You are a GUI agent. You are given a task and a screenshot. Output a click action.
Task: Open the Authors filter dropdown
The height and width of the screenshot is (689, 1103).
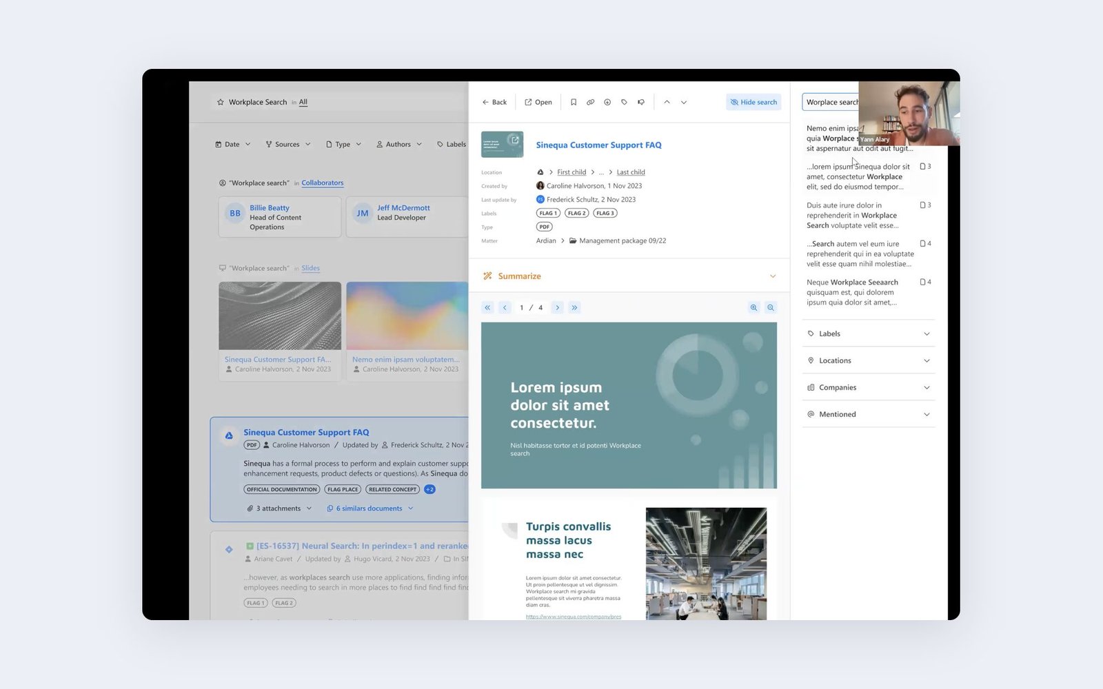(x=399, y=144)
